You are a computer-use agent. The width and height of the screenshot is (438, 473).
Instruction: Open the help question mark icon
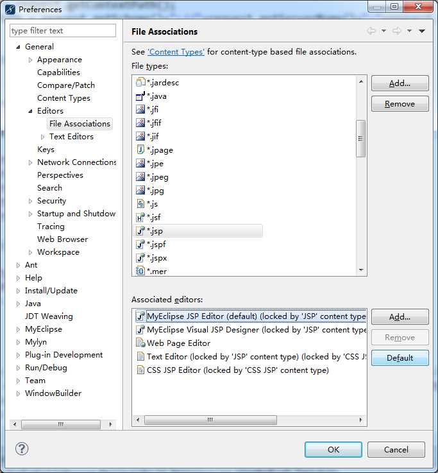tap(22, 449)
